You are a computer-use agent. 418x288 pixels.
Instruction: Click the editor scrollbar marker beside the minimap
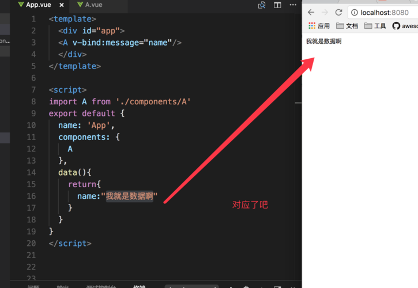click(298, 103)
